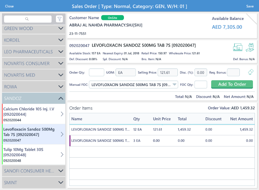Click the Total column header
Viewport: 259px width, 190px height.
182,119
